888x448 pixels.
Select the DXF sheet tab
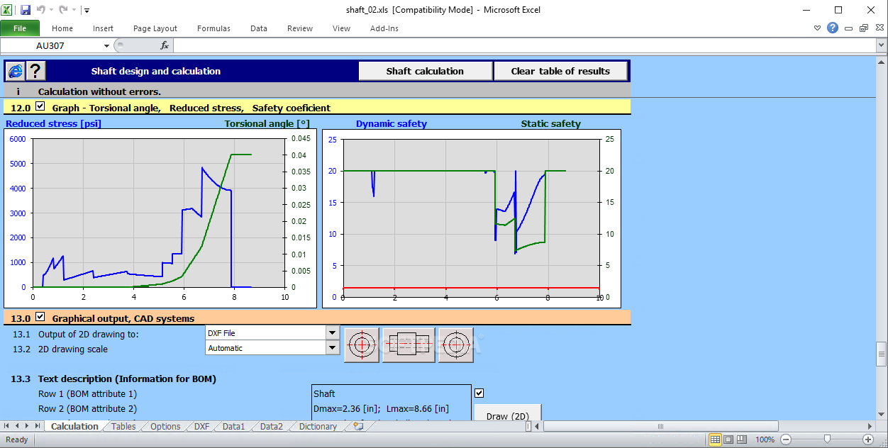[201, 426]
